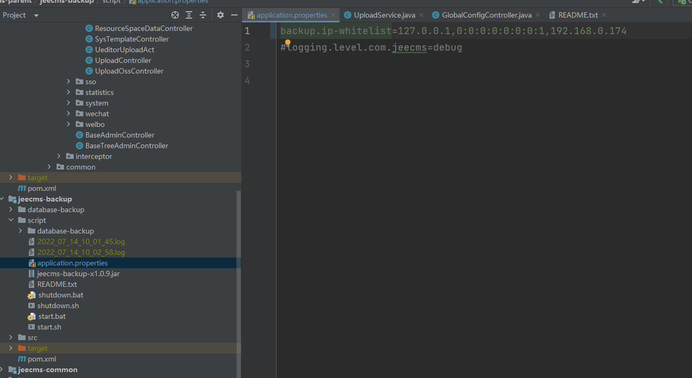Expand the interceptor folder
This screenshot has height=378, width=692.
pos(59,156)
